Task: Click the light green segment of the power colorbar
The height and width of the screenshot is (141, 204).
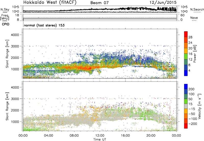Action: (x=186, y=57)
